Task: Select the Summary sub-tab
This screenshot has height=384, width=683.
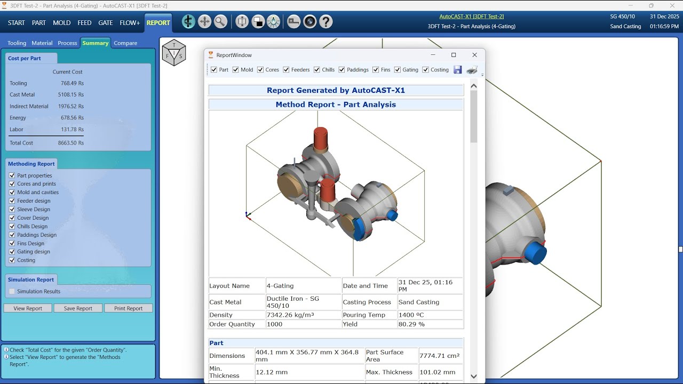Action: (95, 43)
